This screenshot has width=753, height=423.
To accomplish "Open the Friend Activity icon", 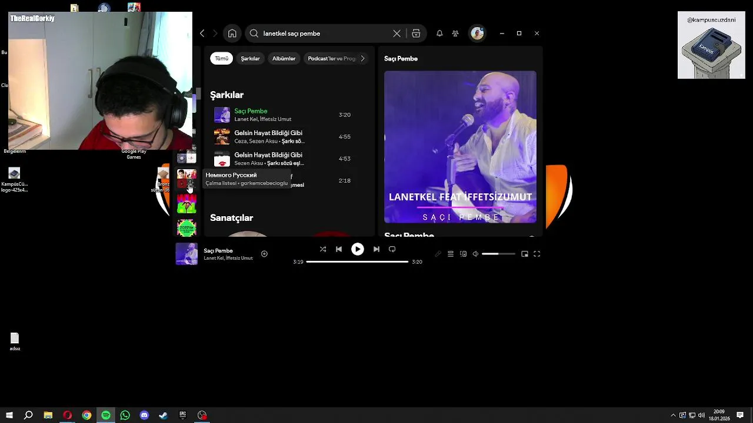I will (455, 33).
